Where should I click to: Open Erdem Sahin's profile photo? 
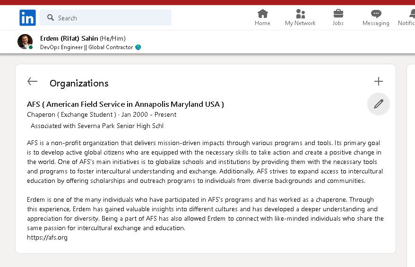pos(25,42)
